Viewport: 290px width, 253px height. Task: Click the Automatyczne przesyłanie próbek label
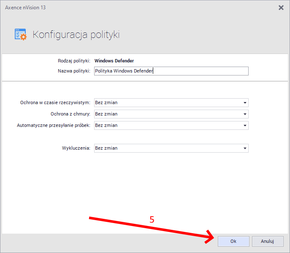coord(53,125)
